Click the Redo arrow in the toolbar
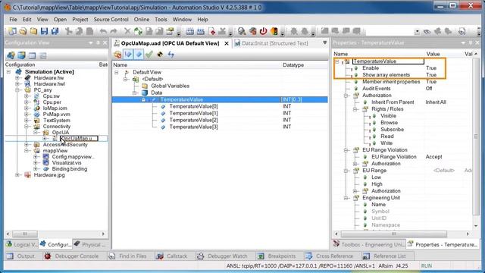The width and height of the screenshot is (485, 273). pos(114,31)
